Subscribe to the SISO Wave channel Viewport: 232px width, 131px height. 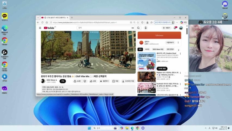(63, 81)
